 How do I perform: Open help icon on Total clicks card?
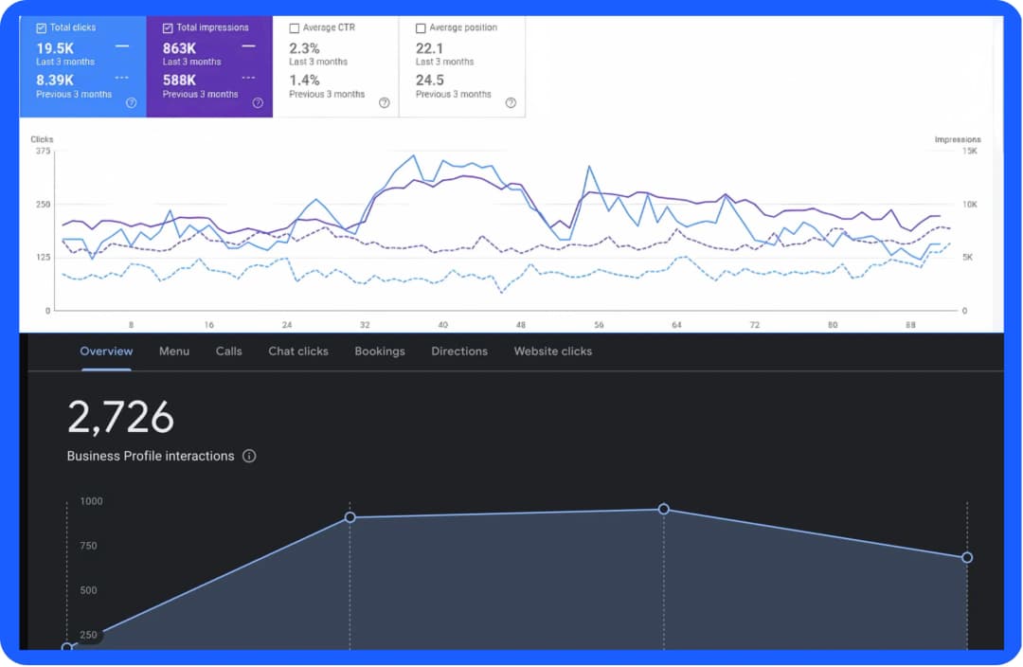tap(131, 103)
